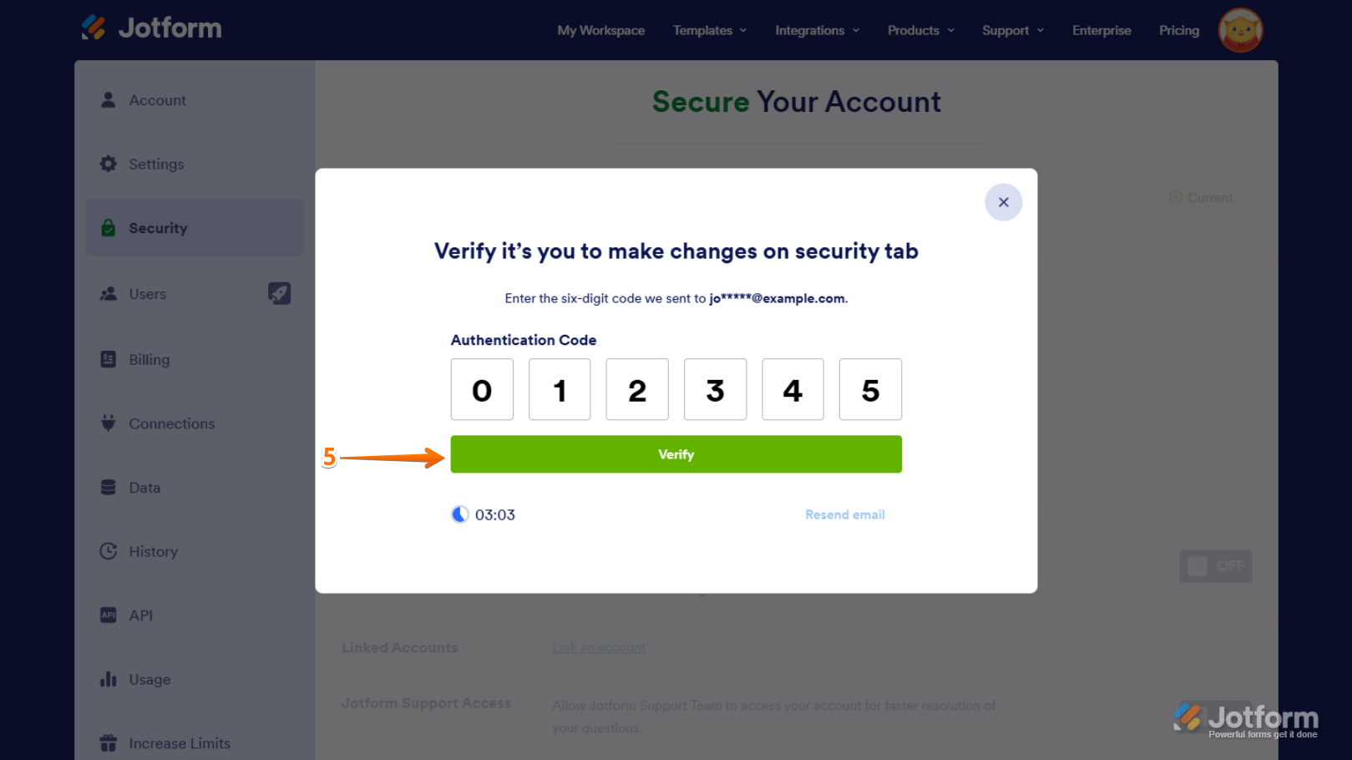Click the Data database icon
The height and width of the screenshot is (760, 1352).
click(109, 488)
